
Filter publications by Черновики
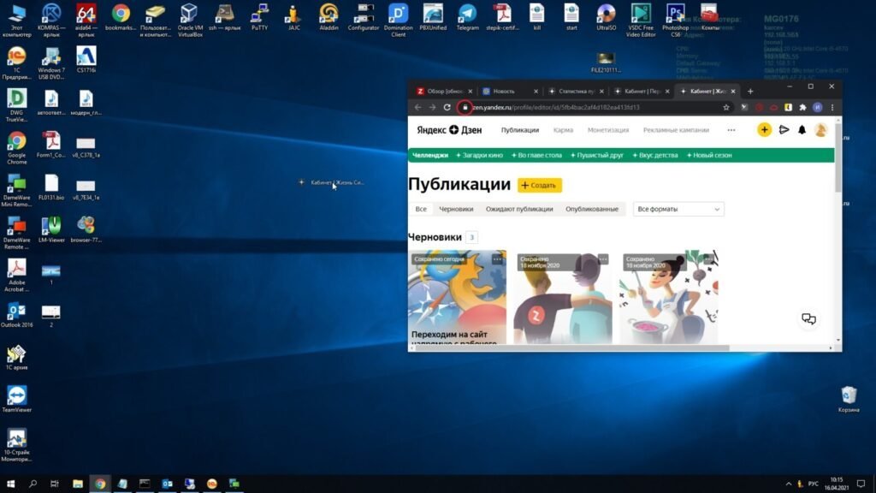456,209
